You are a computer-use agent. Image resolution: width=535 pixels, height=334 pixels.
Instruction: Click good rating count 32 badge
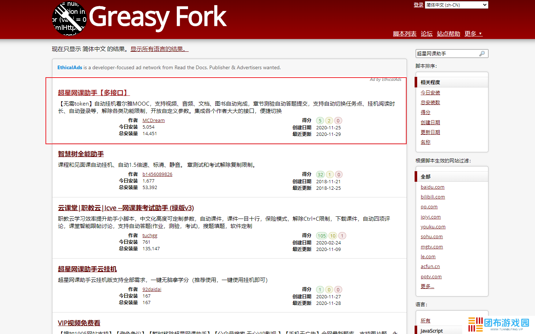320,174
